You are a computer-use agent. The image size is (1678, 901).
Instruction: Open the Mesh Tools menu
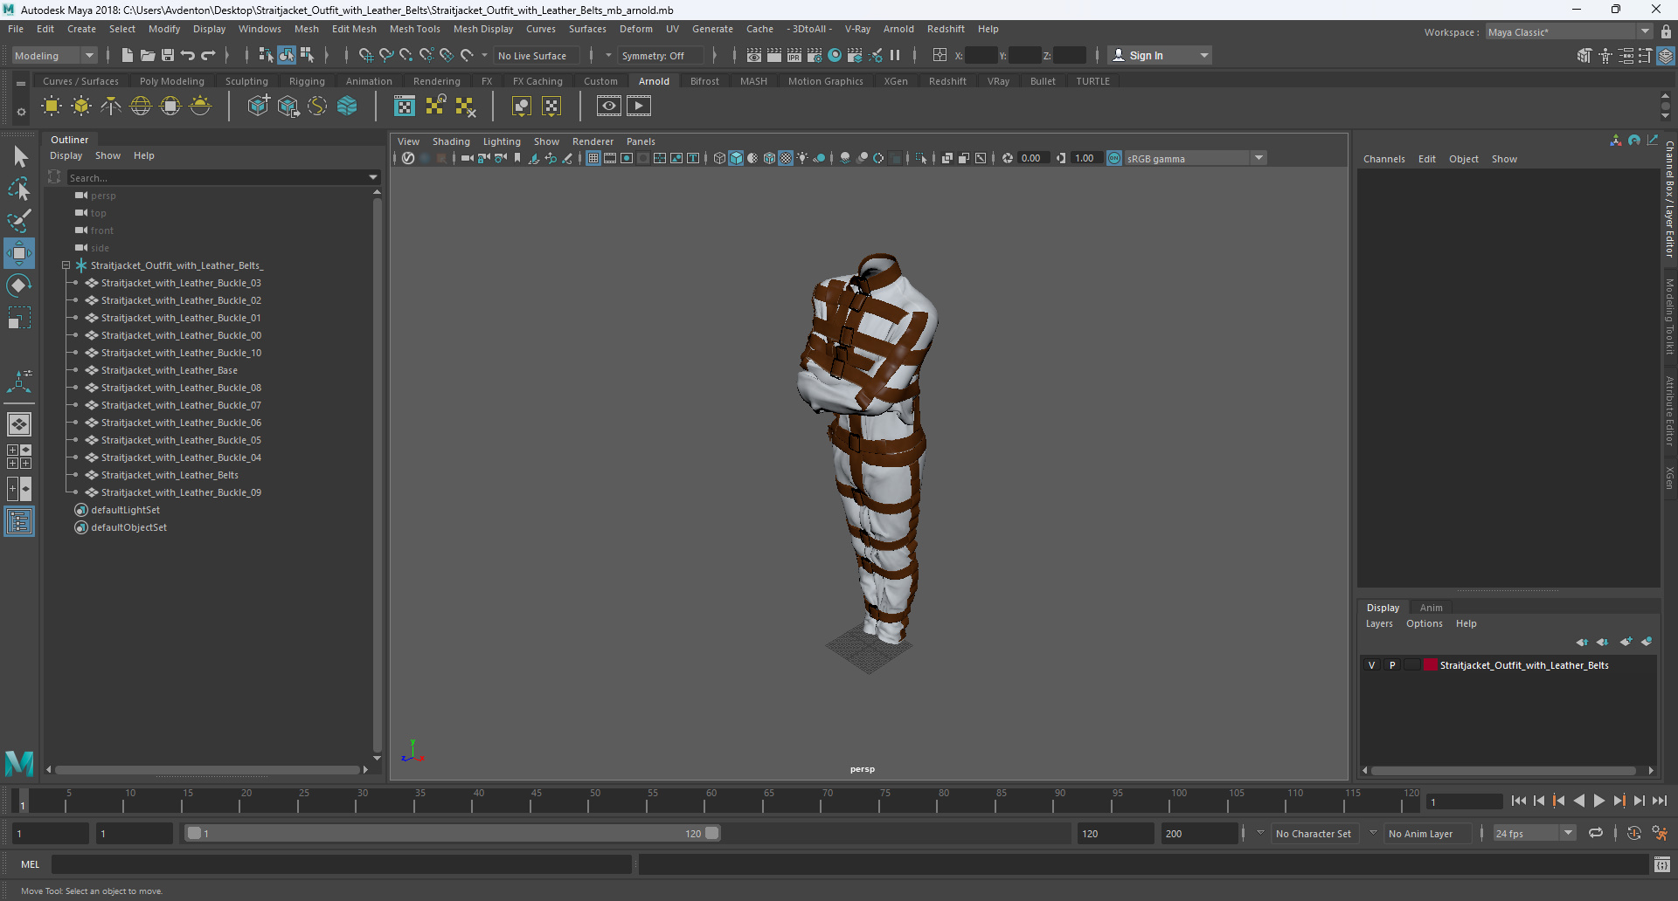pos(414,29)
